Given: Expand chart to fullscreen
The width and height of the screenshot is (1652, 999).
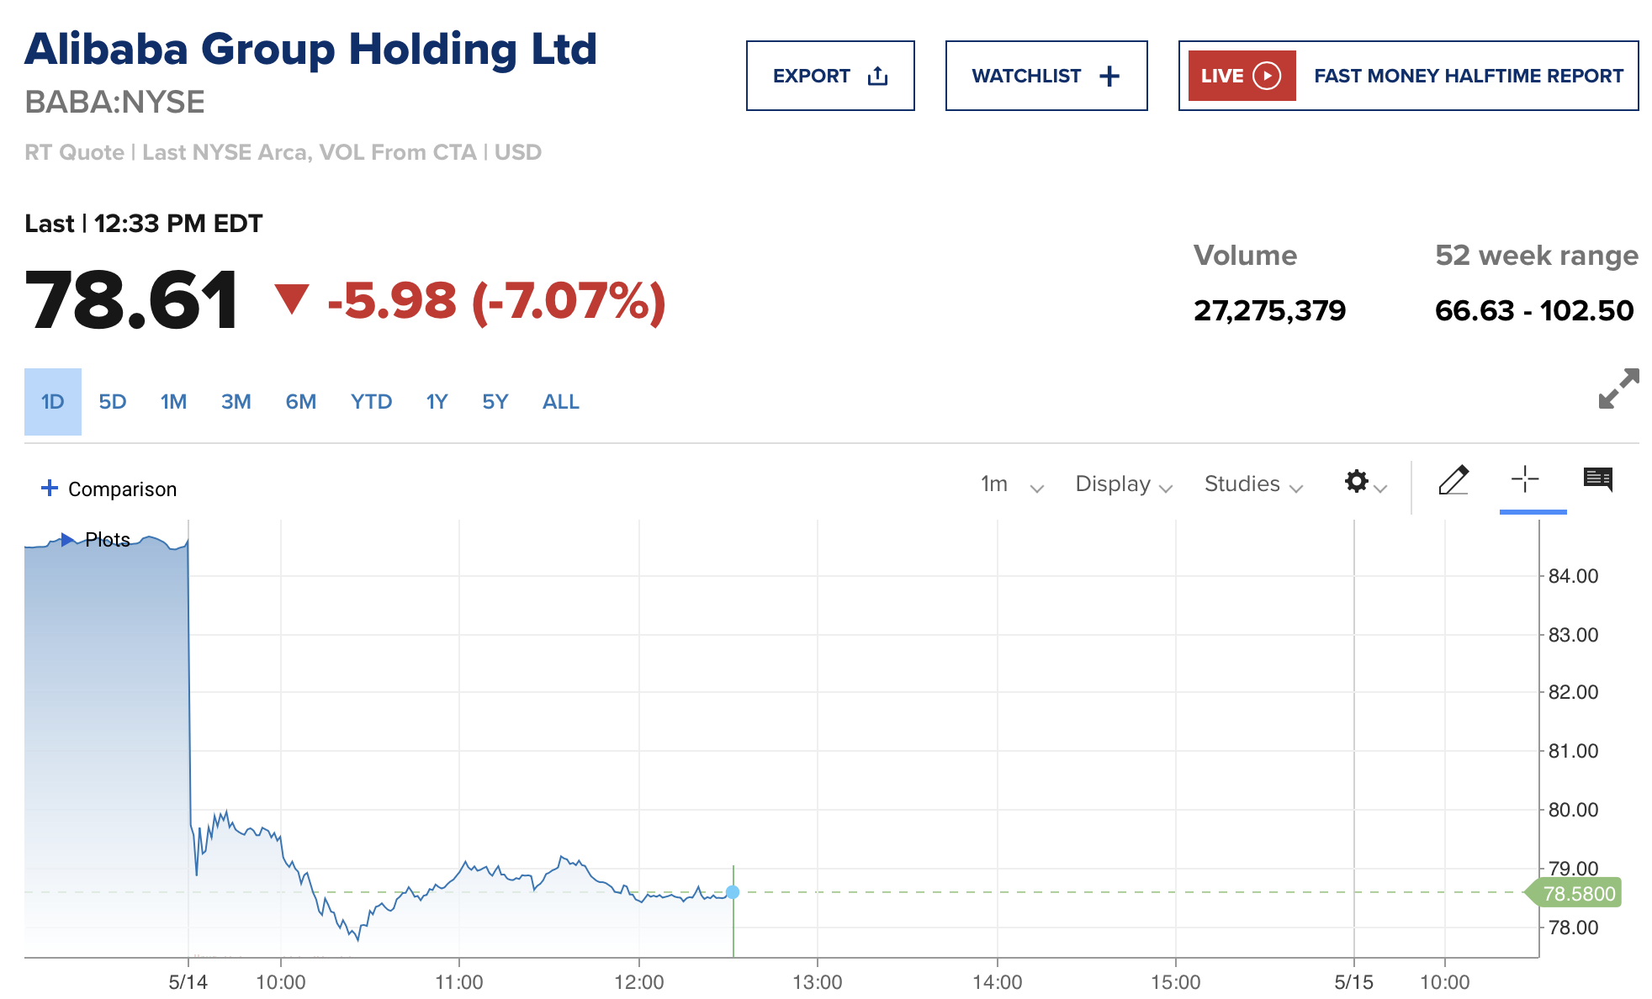Looking at the screenshot, I should pyautogui.click(x=1618, y=389).
